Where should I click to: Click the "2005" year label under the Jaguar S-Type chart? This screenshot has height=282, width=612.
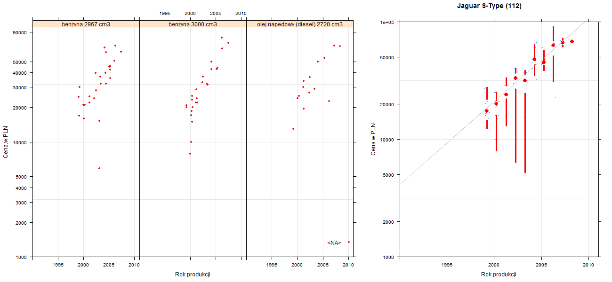coord(541,265)
